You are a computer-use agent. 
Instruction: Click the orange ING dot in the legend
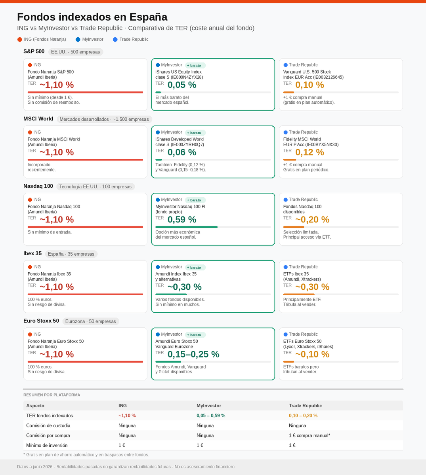pos(19,40)
